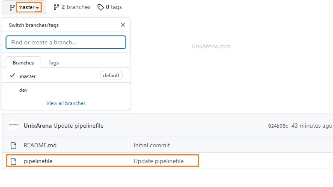Select the master branch with checkmark
The image size is (333, 187).
tap(66, 76)
